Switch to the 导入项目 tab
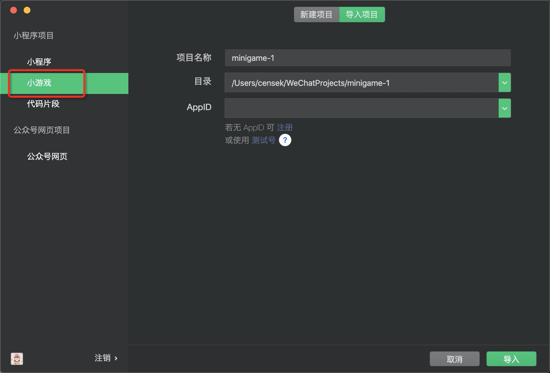This screenshot has width=550, height=373. click(x=362, y=14)
